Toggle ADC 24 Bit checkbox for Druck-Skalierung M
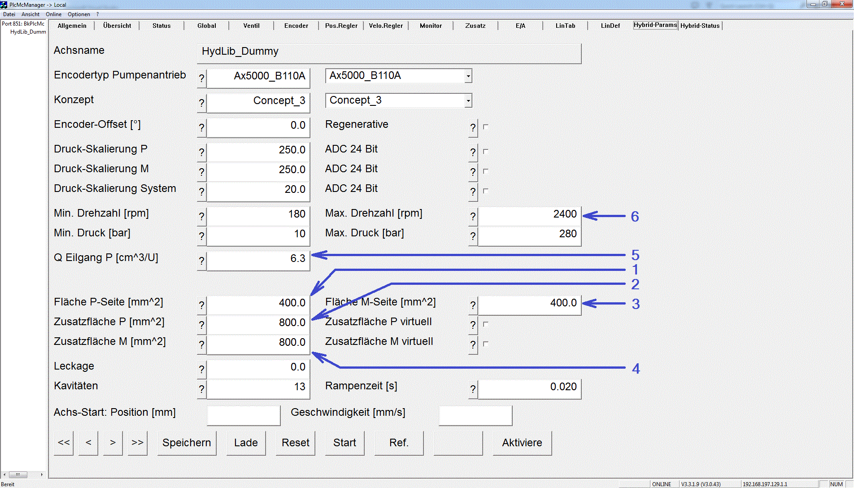 tap(486, 171)
